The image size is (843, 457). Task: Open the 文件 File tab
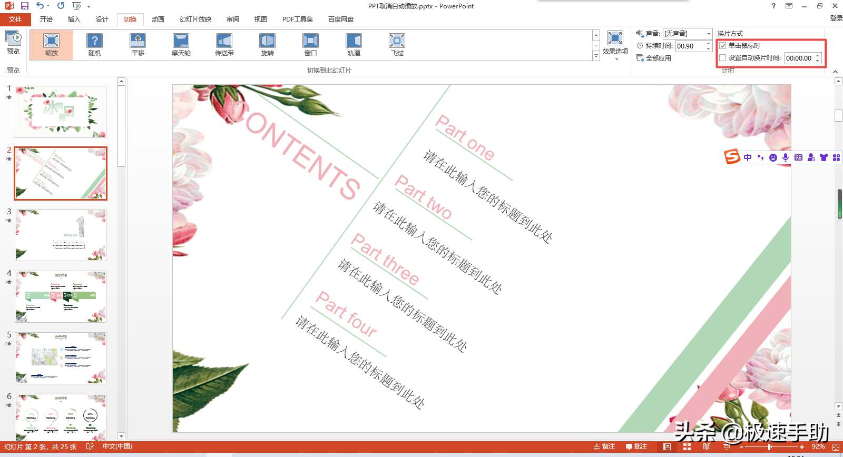tap(15, 19)
